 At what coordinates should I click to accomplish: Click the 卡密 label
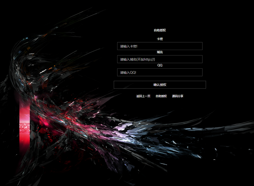[160, 39]
